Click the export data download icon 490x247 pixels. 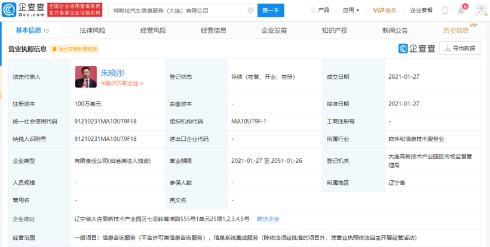(x=448, y=48)
